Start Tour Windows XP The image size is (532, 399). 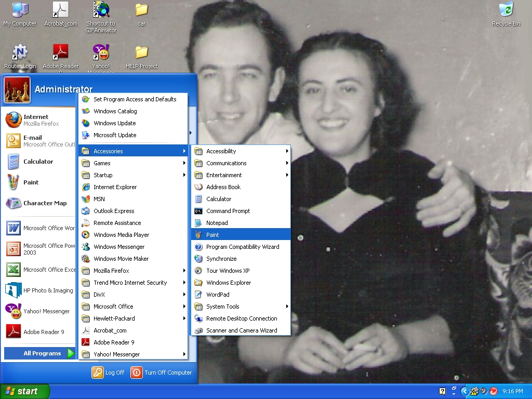tap(241, 271)
